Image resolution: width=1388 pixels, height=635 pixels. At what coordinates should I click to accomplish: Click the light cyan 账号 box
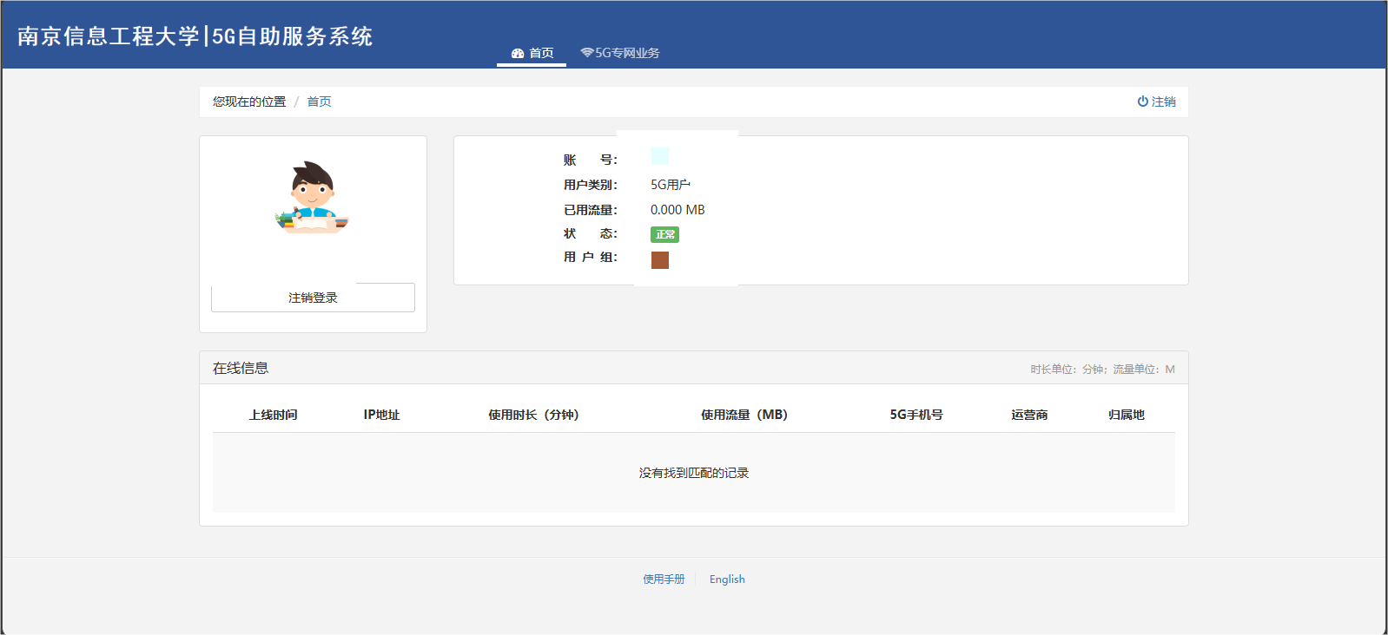660,156
